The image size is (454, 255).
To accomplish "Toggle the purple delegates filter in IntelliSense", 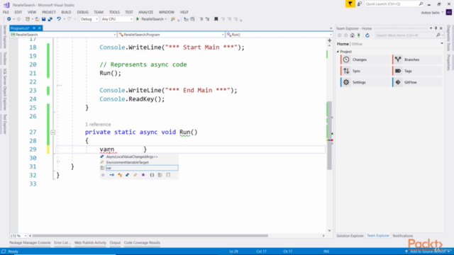I will coord(143,175).
